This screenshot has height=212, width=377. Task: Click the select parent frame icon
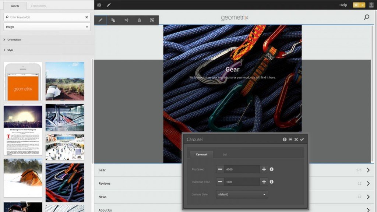click(x=152, y=20)
